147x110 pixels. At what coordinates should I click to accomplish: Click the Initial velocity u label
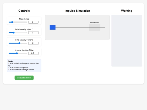click(x=24, y=29)
